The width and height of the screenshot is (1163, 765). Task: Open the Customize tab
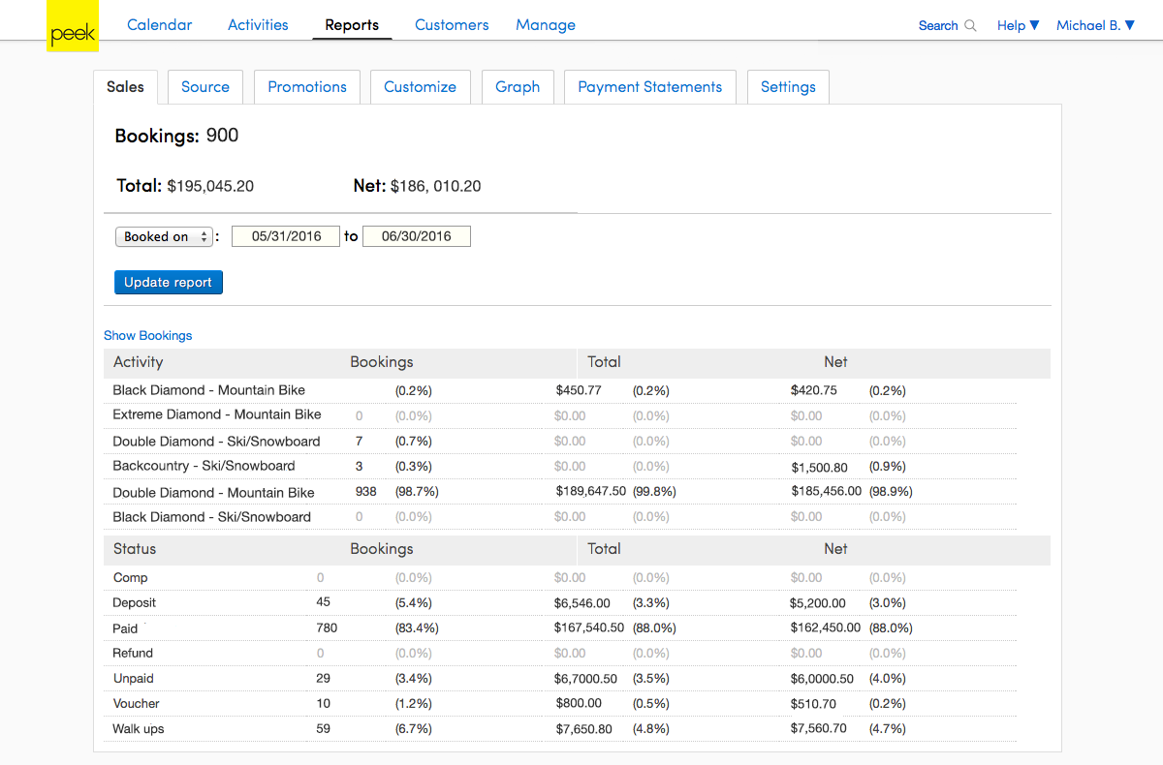click(x=420, y=86)
